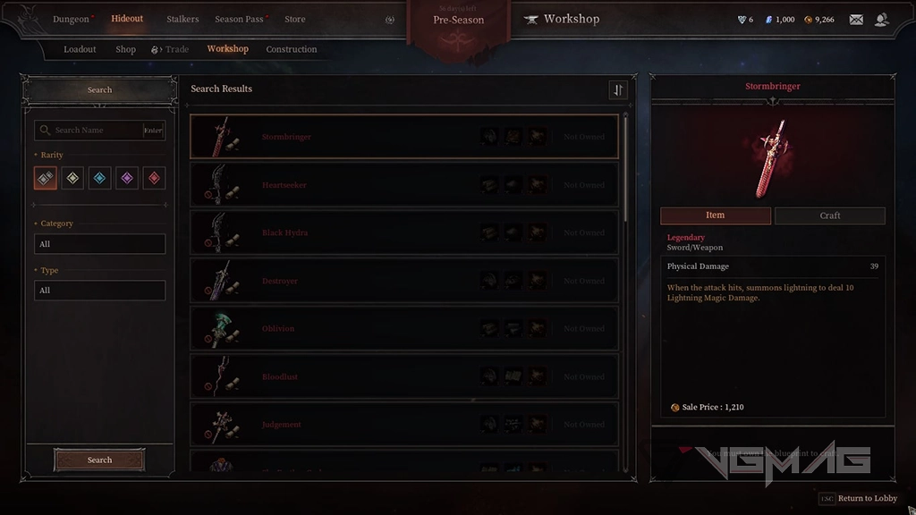Switch to the Craft tab
Viewport: 916px width, 515px height.
tap(829, 215)
